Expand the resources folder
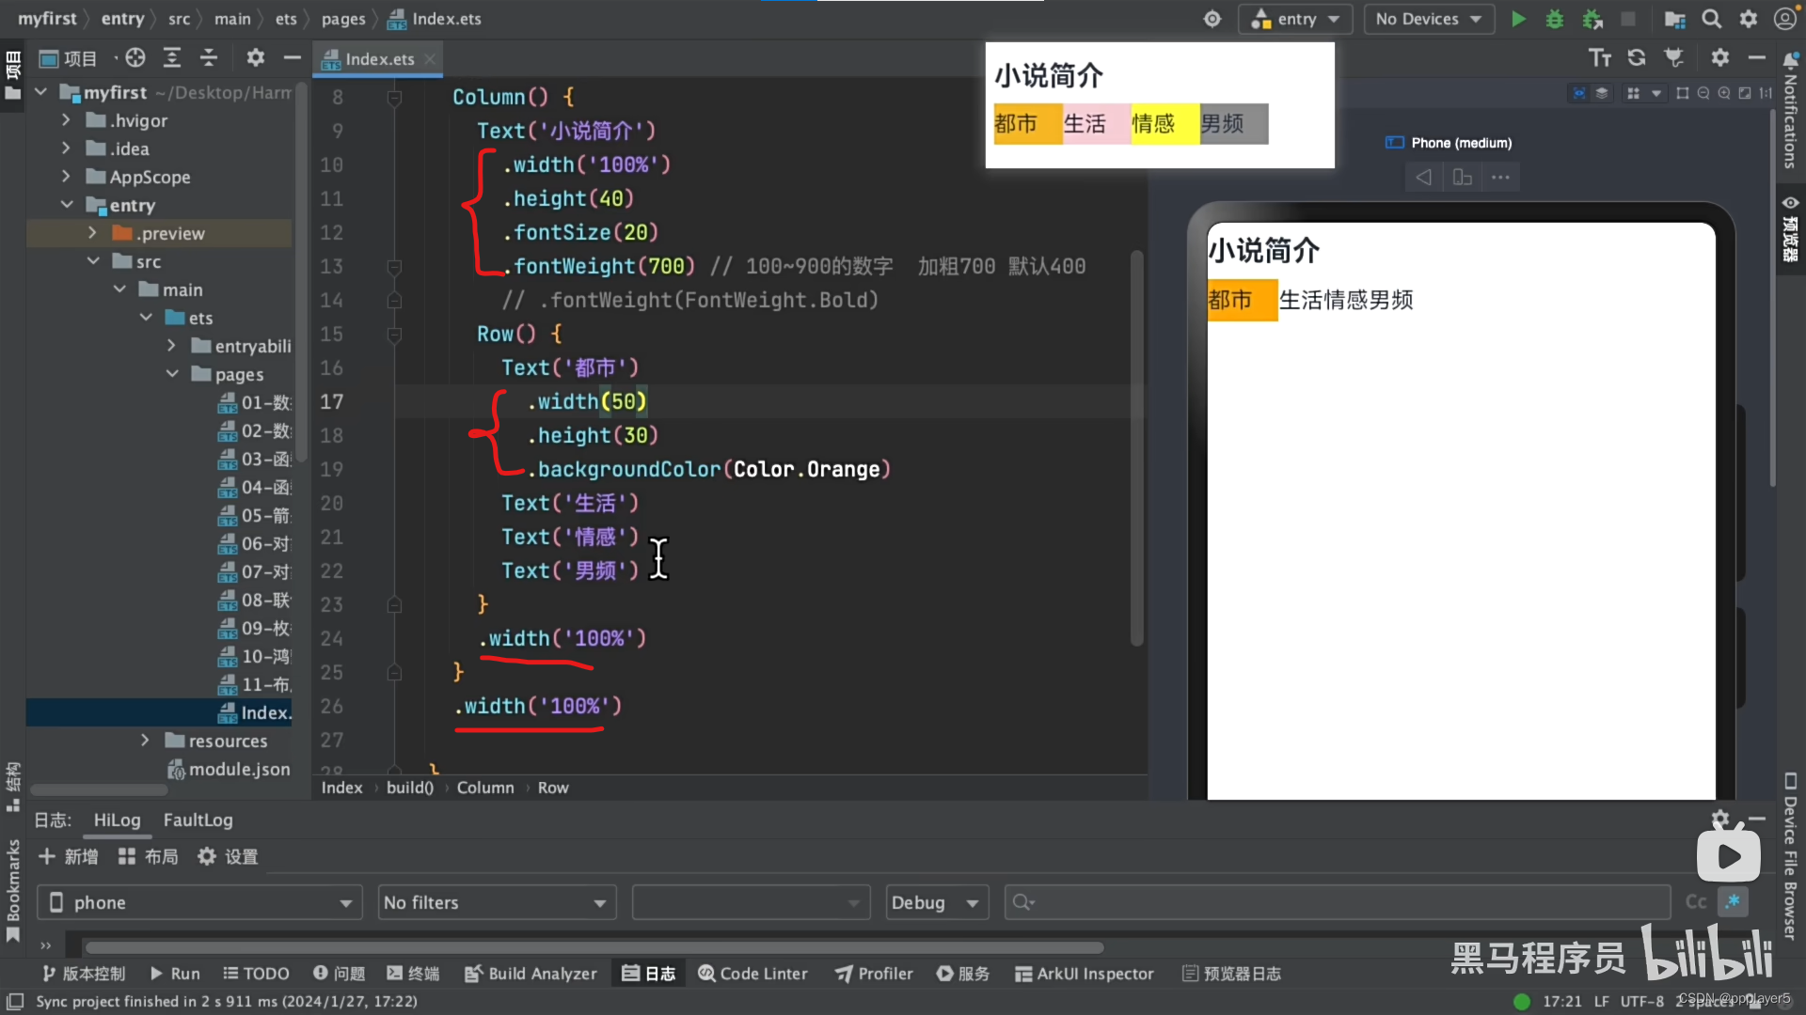This screenshot has width=1806, height=1015. [145, 741]
